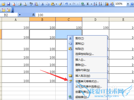
Task: Toggle the Drawing toolbar icon
Action: coord(112,4)
